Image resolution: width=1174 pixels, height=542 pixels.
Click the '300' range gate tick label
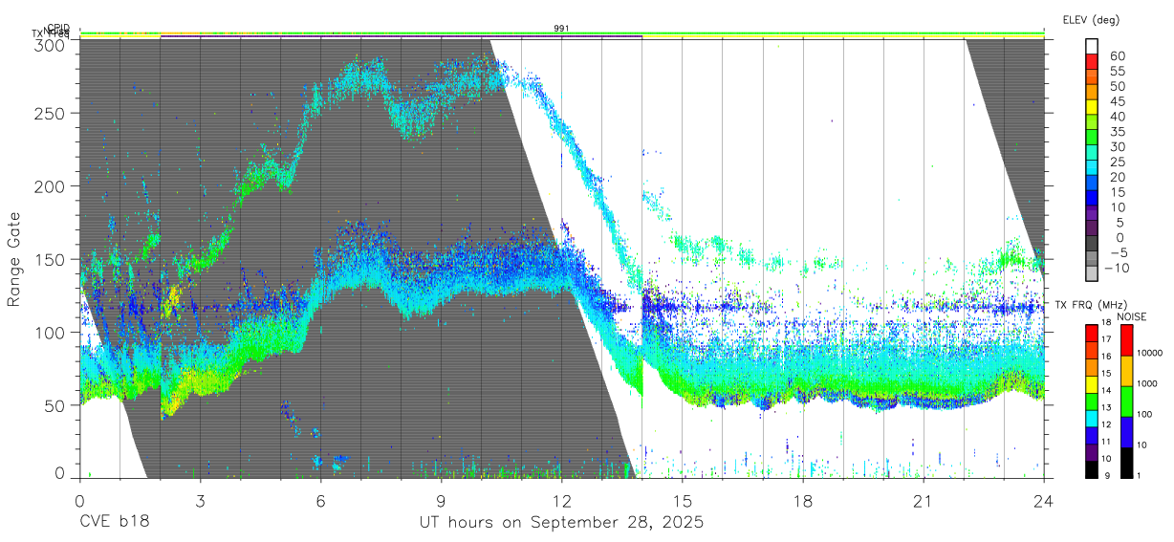(49, 44)
